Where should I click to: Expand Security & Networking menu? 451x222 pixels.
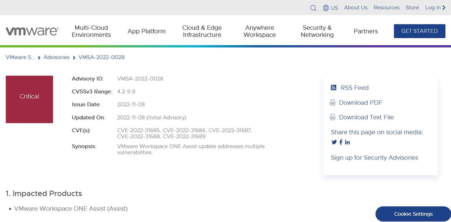click(317, 31)
